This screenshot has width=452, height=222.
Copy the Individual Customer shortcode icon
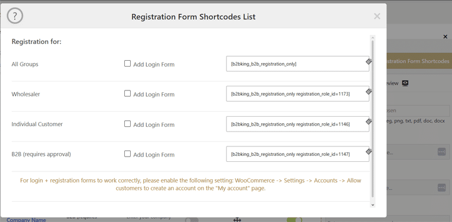pos(368,121)
